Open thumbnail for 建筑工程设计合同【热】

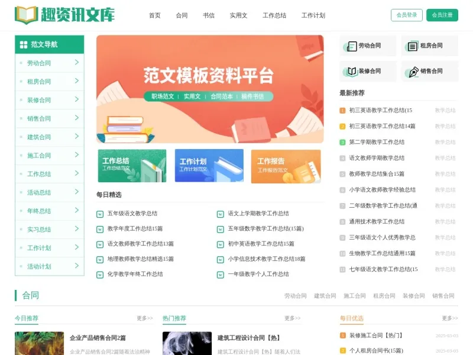187,344
